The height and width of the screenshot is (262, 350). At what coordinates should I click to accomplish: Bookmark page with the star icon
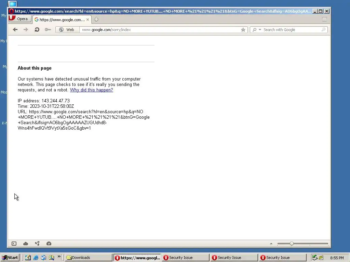coord(243,30)
